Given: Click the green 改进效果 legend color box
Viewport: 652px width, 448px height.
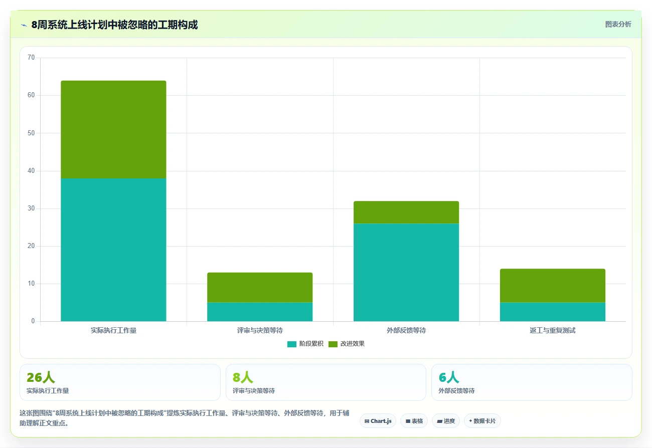Looking at the screenshot, I should (x=333, y=344).
